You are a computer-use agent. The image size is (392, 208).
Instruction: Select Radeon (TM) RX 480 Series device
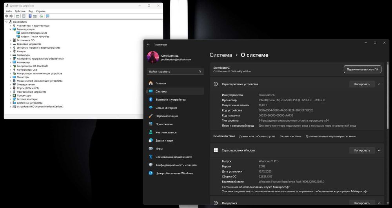pyautogui.click(x=35, y=36)
